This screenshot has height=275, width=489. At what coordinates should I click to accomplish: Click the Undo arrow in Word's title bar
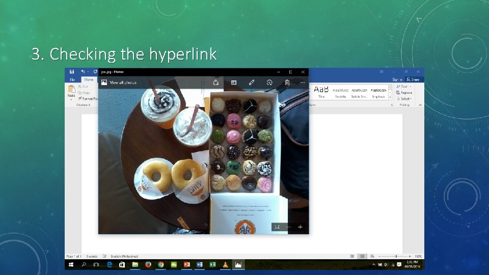click(x=83, y=72)
